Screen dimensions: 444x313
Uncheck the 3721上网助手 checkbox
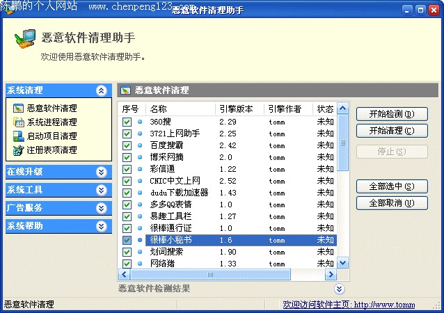(127, 134)
